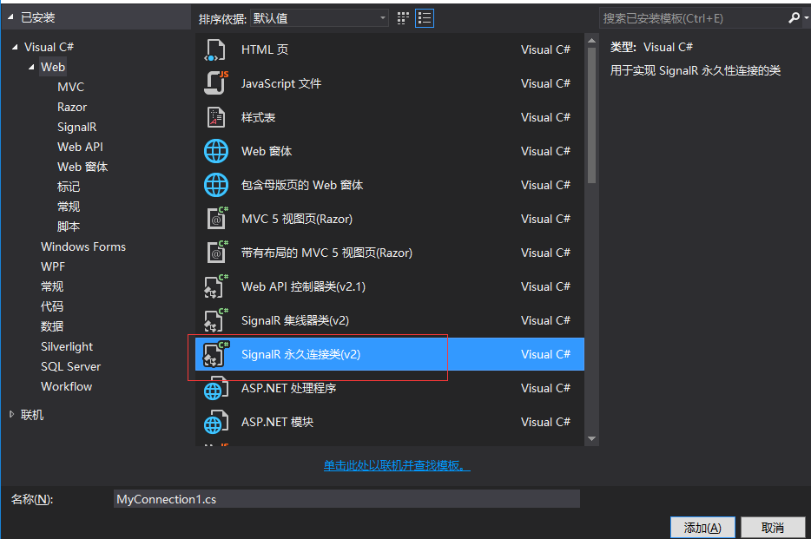Open the 排序依据 默认值 dropdown
811x539 pixels.
(320, 17)
